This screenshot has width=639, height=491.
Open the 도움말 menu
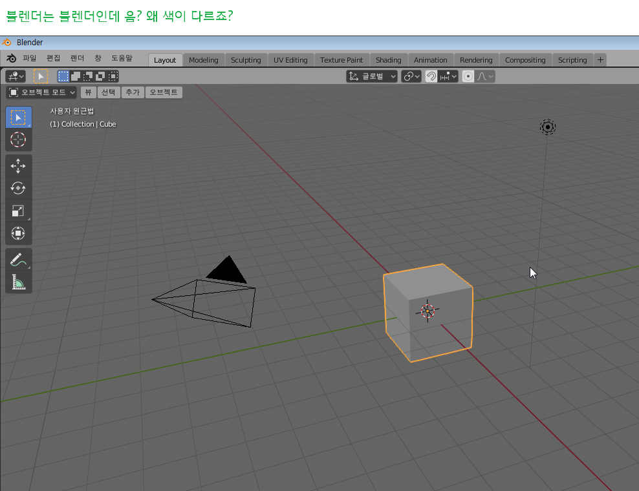click(x=122, y=58)
